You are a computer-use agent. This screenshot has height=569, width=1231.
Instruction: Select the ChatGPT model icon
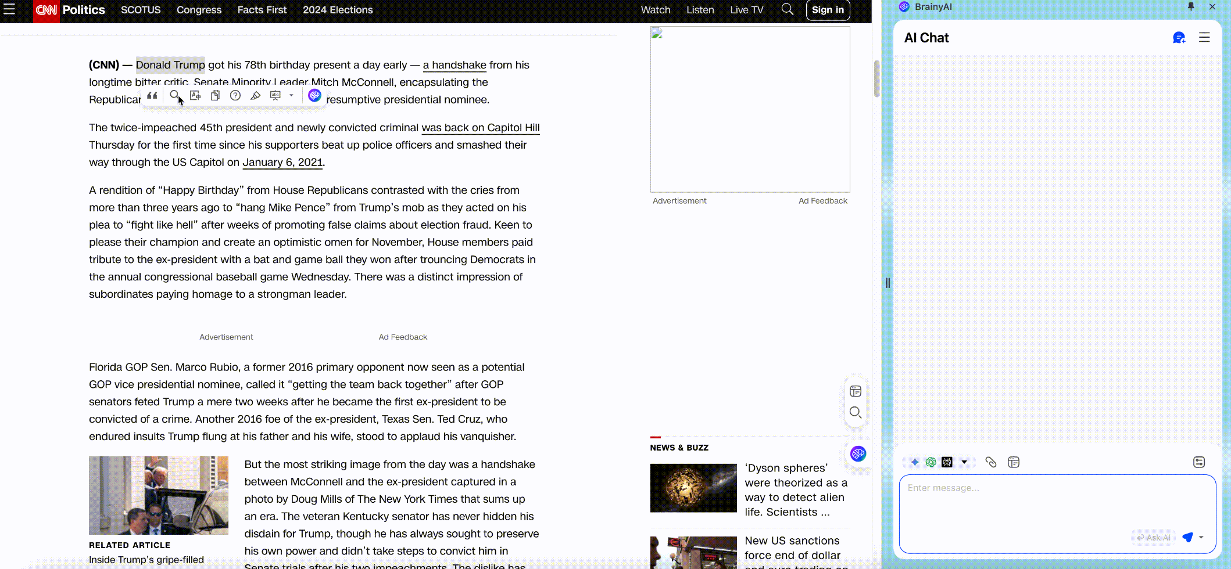pos(931,462)
